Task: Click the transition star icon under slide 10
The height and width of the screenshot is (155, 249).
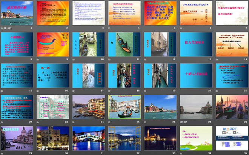Action: click(x=73, y=59)
